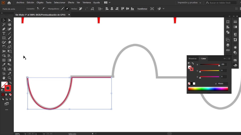Select the Blend tool
Viewport: 241px width, 135px height.
pos(10,64)
